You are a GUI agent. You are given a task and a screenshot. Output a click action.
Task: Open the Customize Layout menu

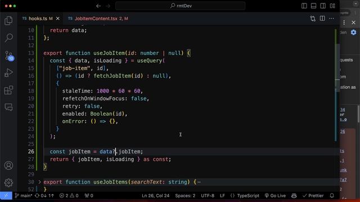click(332, 6)
